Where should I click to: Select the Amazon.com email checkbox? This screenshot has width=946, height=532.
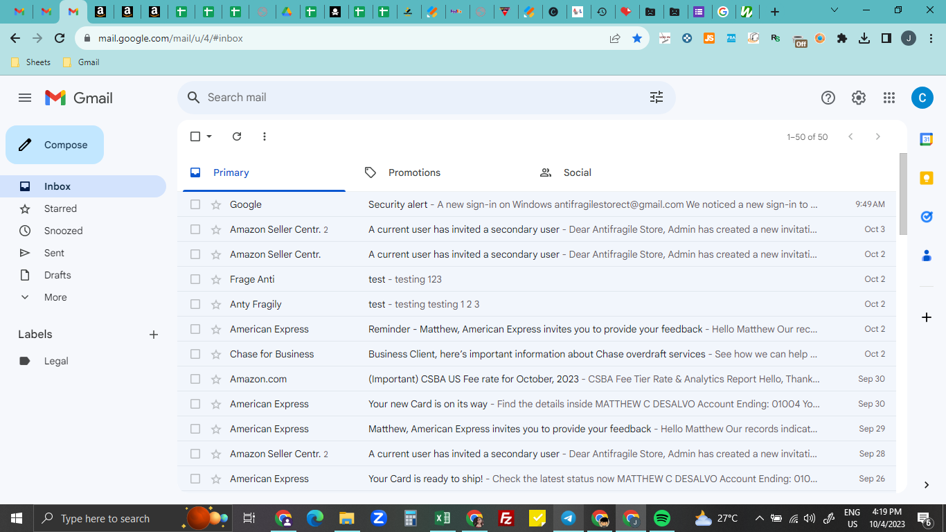pos(195,379)
